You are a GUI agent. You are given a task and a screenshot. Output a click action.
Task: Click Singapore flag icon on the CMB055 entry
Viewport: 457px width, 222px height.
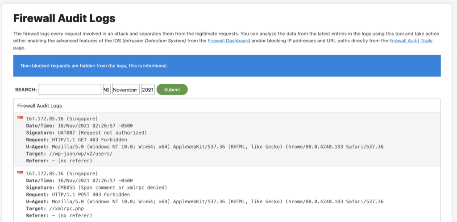pyautogui.click(x=20, y=173)
